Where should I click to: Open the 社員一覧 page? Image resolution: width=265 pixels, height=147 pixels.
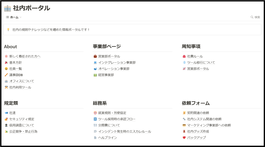pos(16,69)
